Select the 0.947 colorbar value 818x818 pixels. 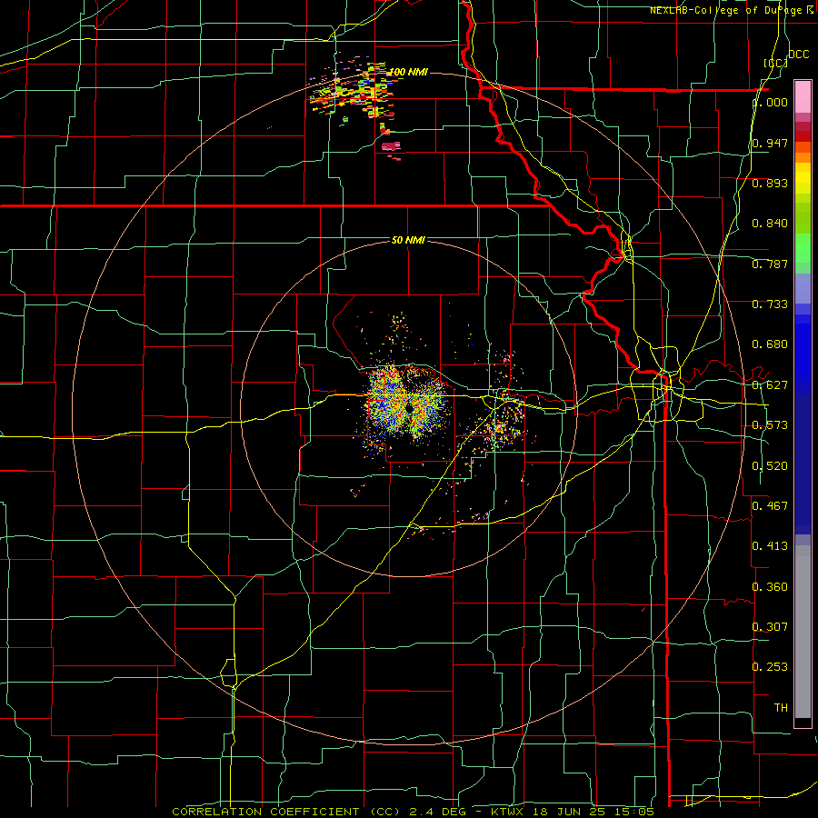click(770, 143)
